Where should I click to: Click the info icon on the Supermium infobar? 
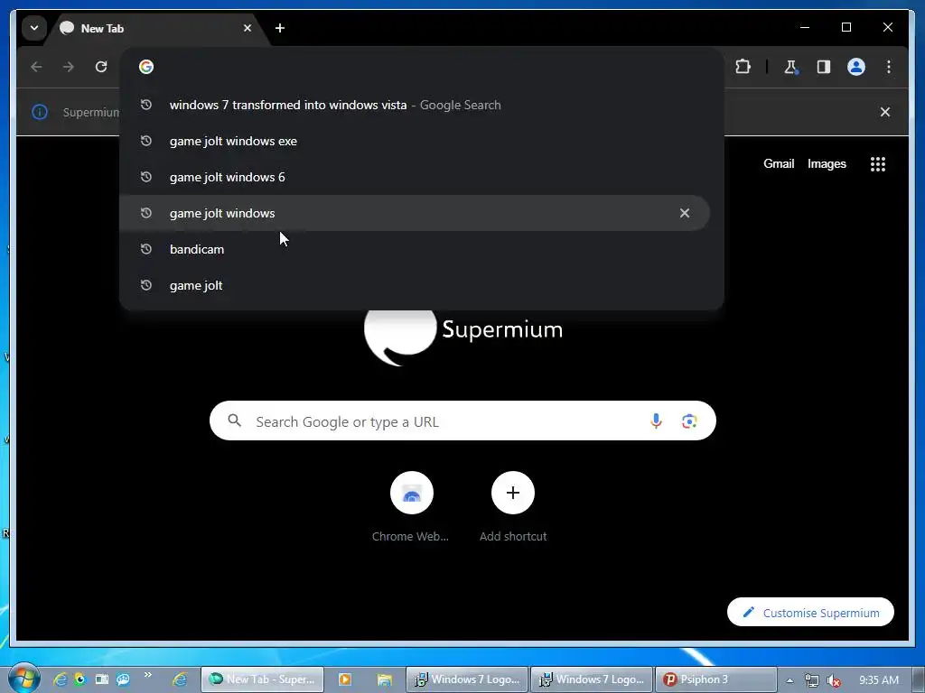point(40,111)
